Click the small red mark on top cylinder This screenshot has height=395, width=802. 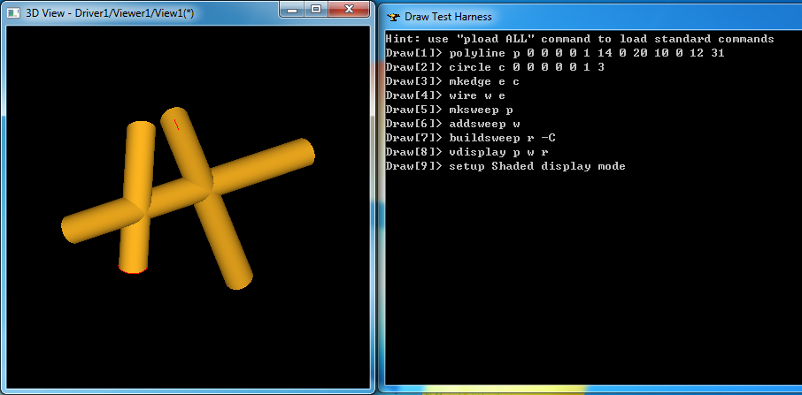point(176,123)
